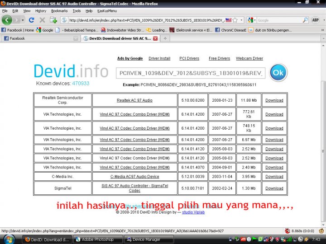
Task: Open SiS AC 97 Audio Controller link
Action: (x=135, y=188)
